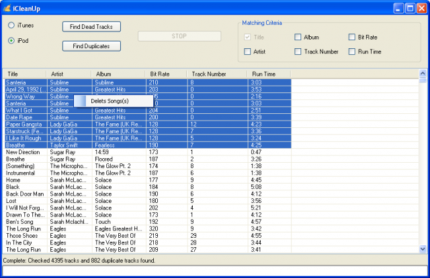Image resolution: width=430 pixels, height=278 pixels.
Task: Click the scrollbar up arrow
Action: (423, 73)
